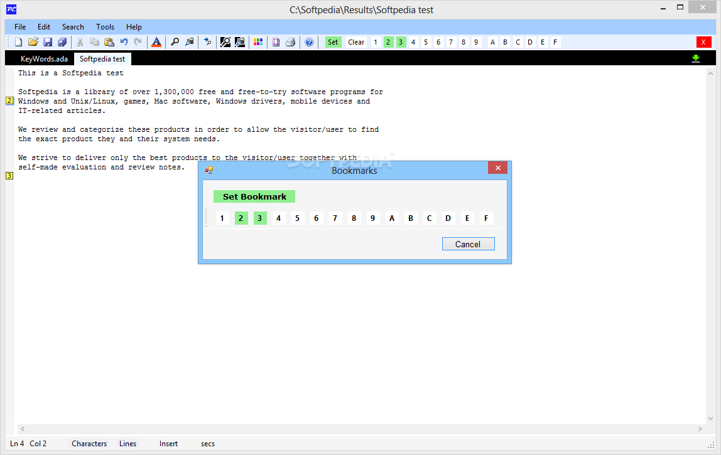Click the green Set button in toolbar
Image resolution: width=721 pixels, height=455 pixels.
(x=333, y=42)
